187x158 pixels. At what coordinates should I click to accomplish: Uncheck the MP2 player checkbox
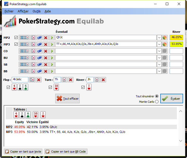16,37
